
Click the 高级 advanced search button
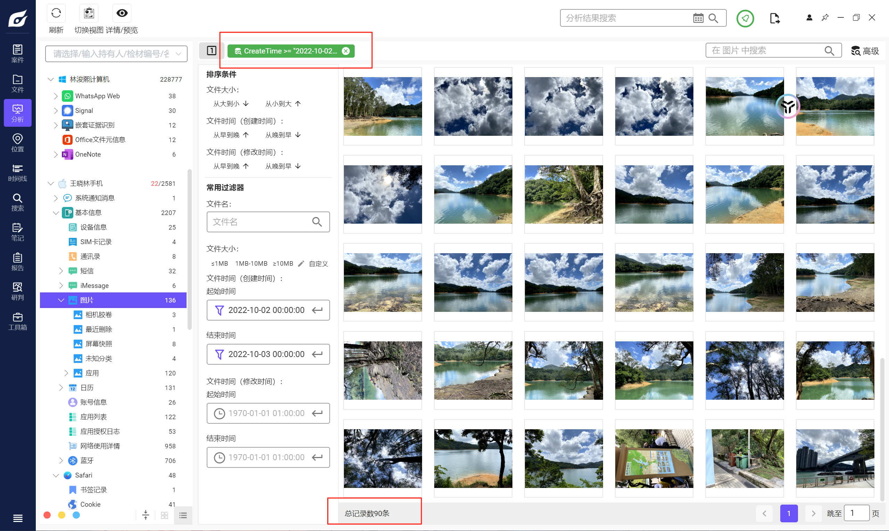(865, 51)
